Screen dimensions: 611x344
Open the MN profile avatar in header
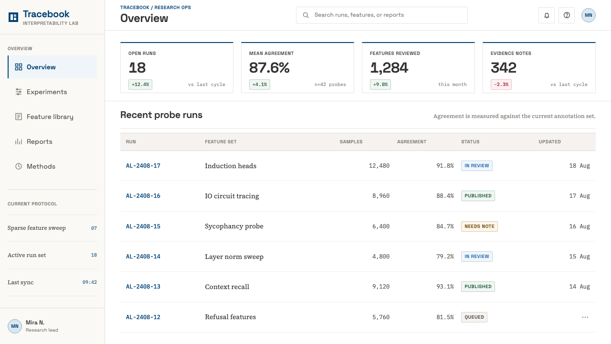(589, 15)
